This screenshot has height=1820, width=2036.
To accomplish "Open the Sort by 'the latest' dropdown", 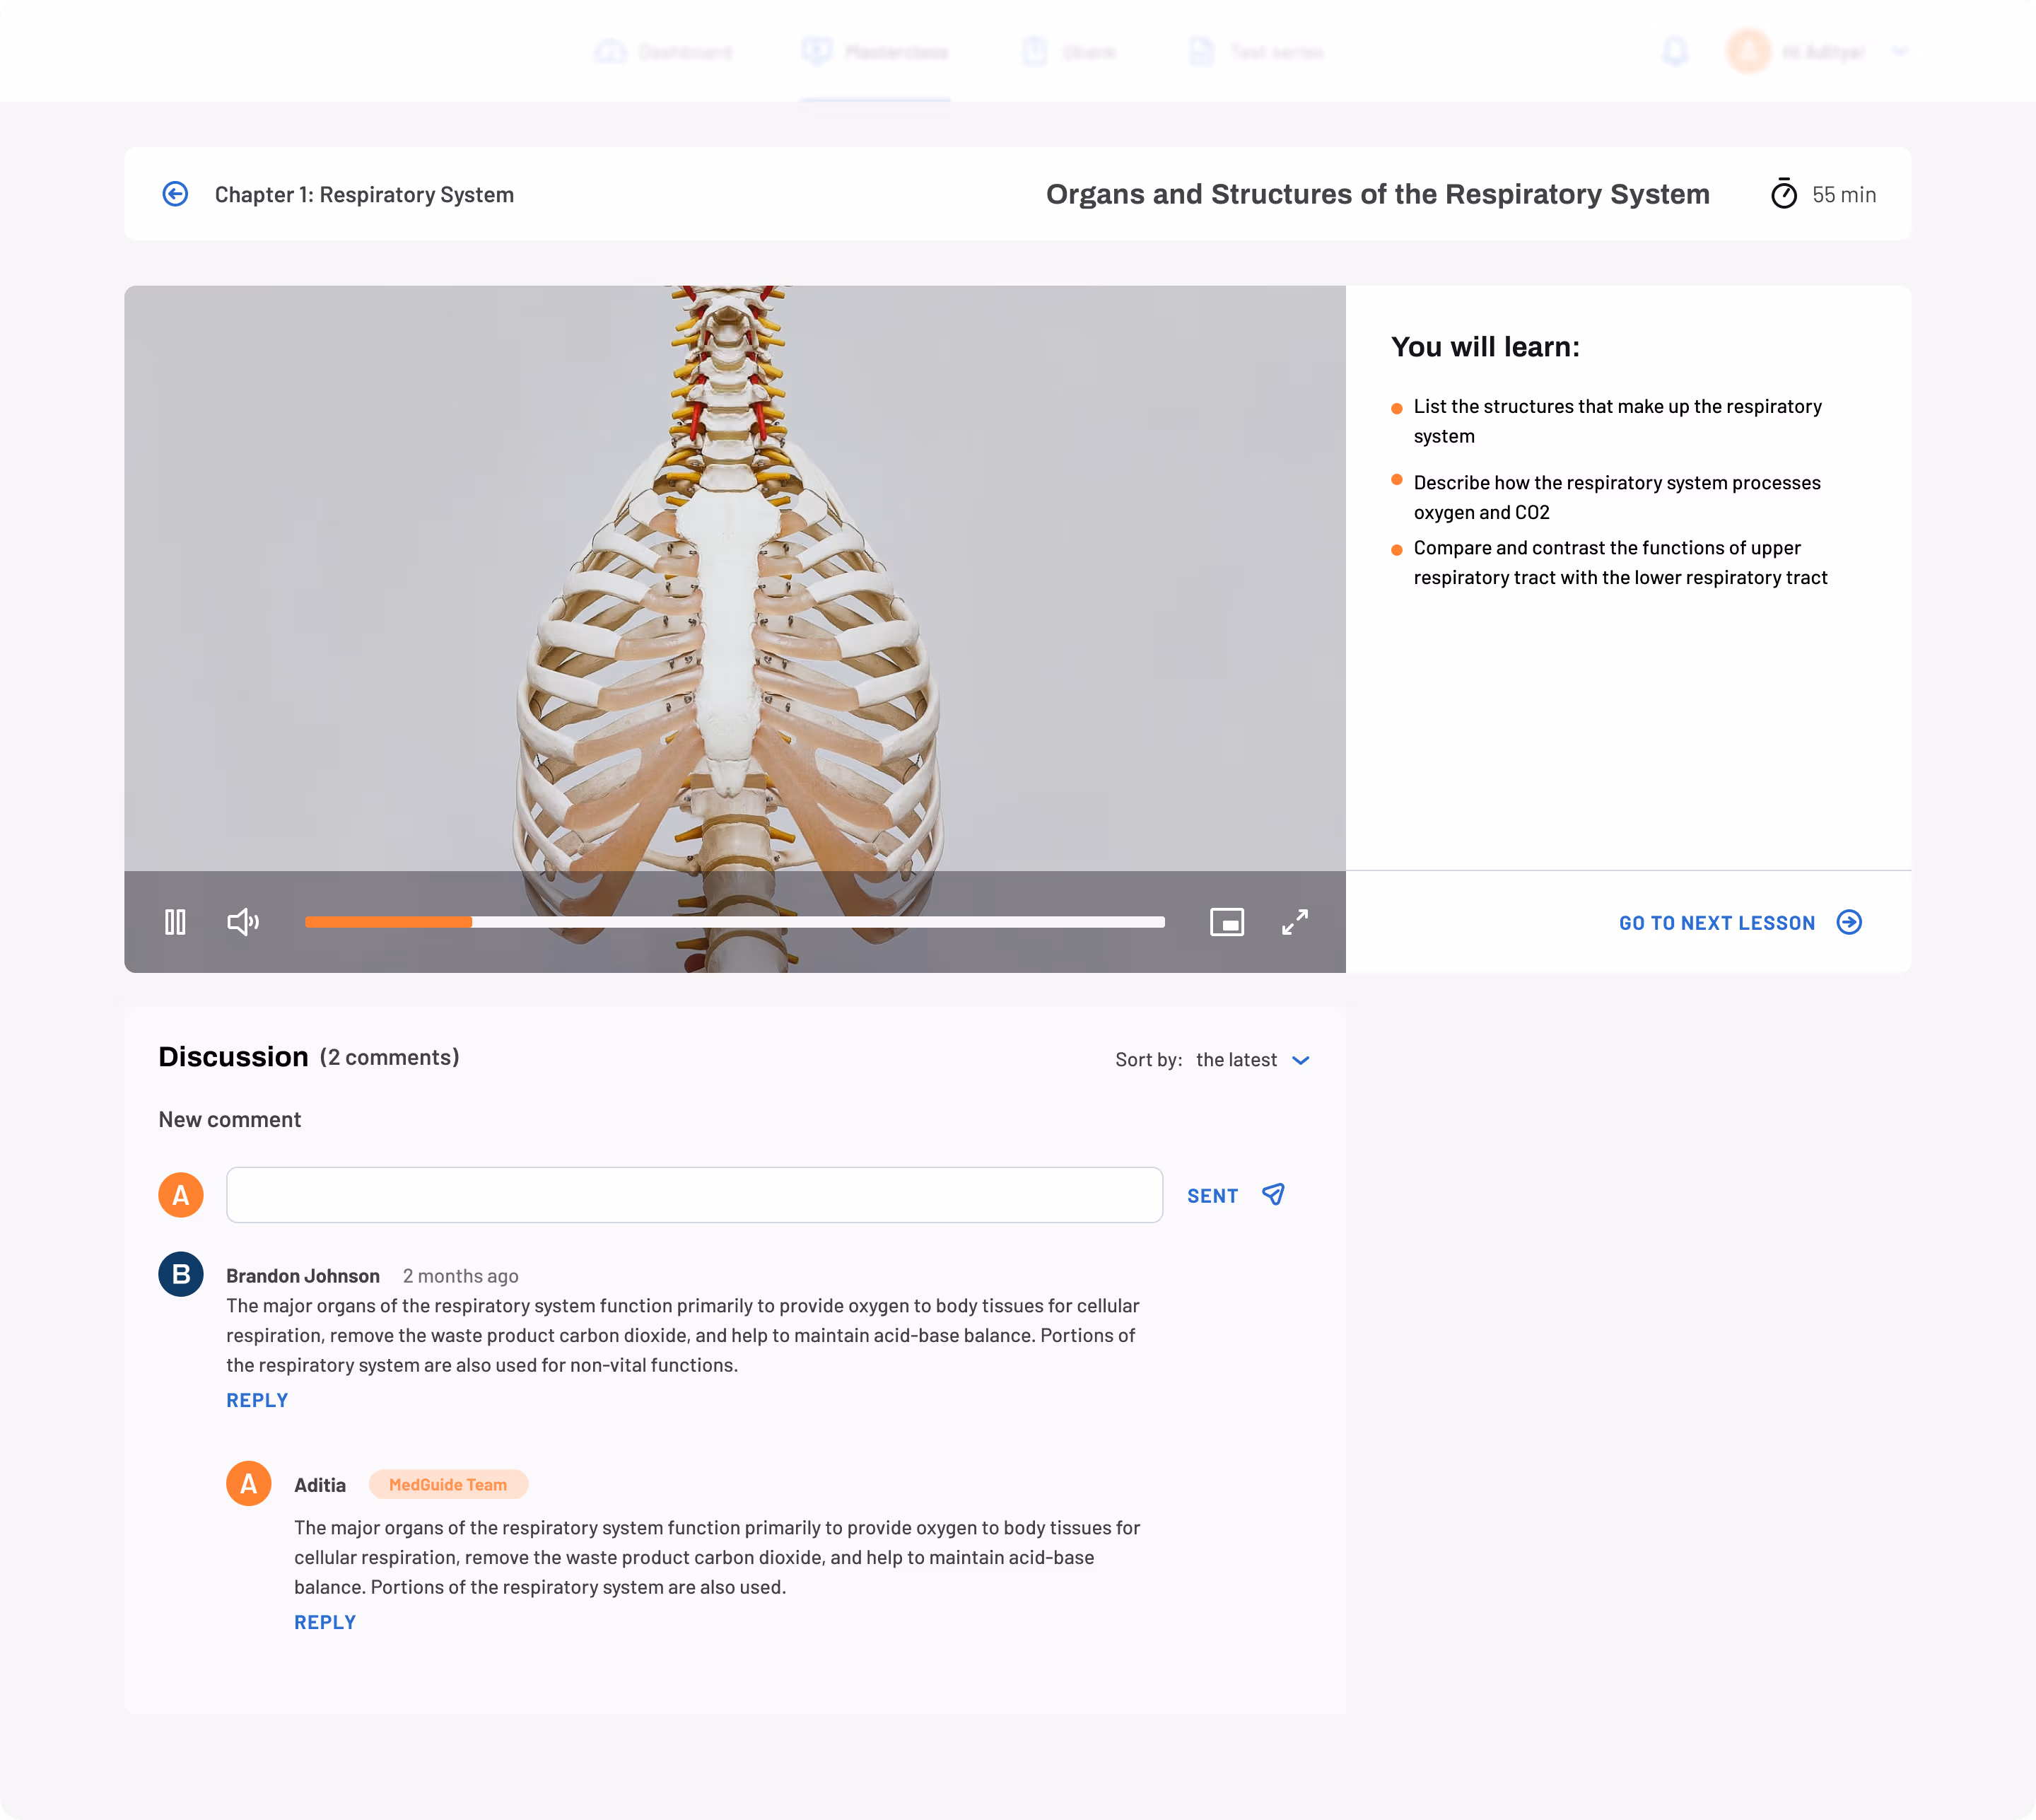I will (1253, 1060).
